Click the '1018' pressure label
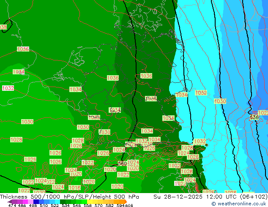 click(x=74, y=188)
